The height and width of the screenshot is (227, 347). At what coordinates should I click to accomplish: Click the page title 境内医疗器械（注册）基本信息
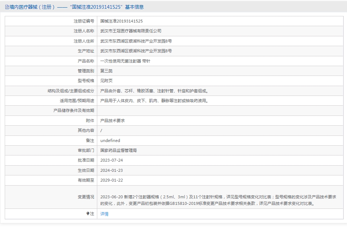pos(77,7)
